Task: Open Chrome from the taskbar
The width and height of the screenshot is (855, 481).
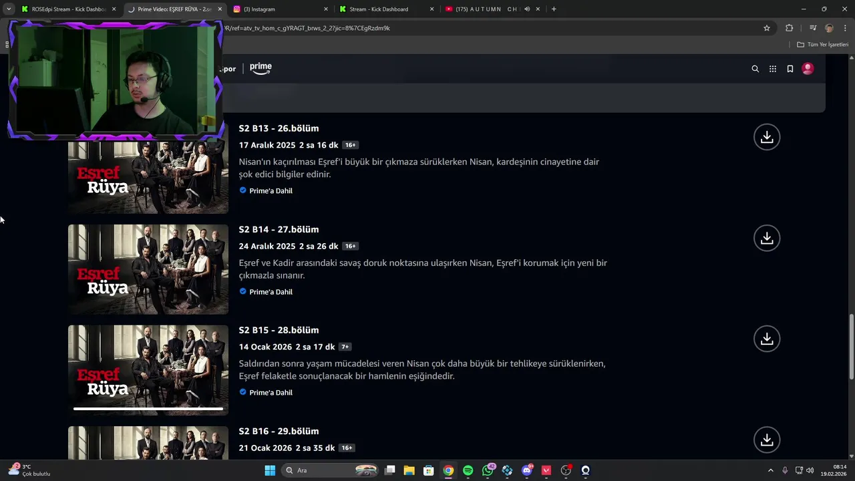Action: (x=448, y=470)
